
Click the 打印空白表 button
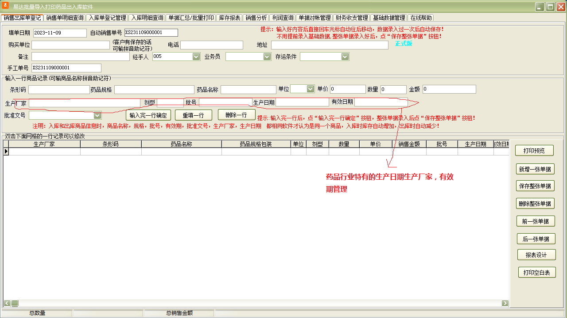click(537, 273)
